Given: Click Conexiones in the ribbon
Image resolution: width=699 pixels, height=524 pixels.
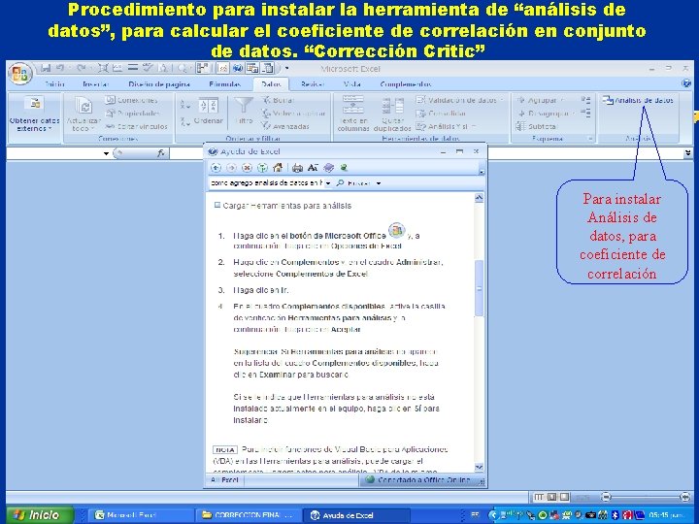Looking at the screenshot, I should pos(132,100).
